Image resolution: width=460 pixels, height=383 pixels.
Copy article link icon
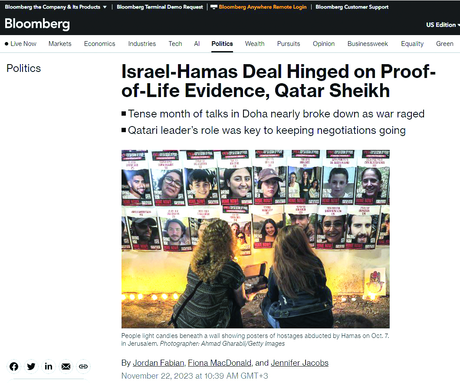click(83, 366)
